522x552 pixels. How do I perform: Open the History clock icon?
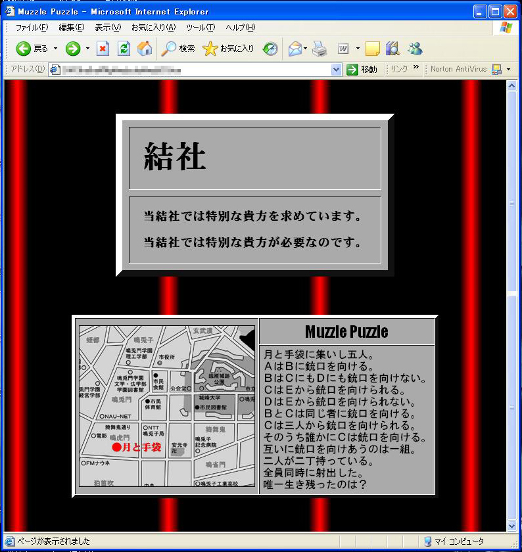pyautogui.click(x=270, y=49)
